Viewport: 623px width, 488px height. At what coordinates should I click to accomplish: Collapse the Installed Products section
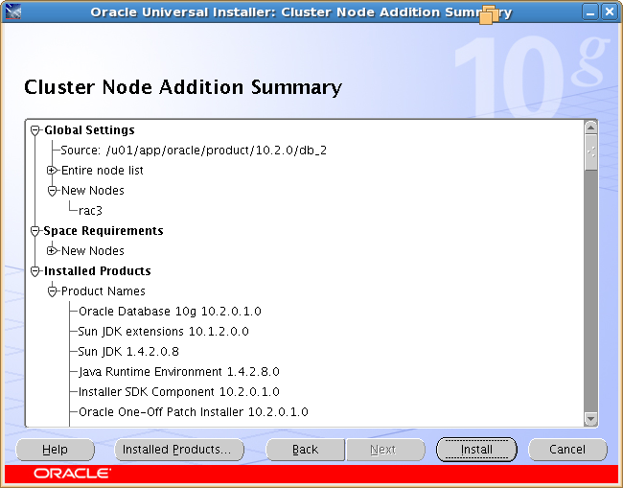pyautogui.click(x=35, y=271)
